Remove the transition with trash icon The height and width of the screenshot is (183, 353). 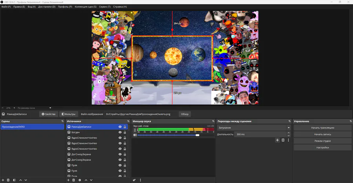click(283, 140)
